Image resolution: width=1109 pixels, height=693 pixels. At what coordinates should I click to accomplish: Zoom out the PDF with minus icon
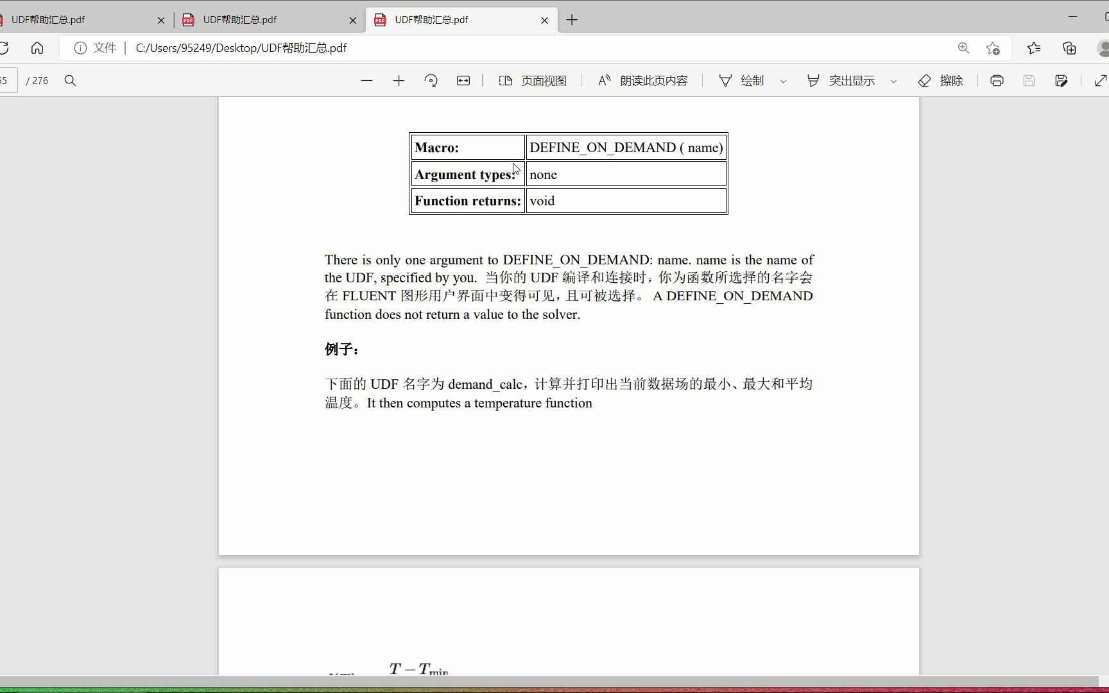click(366, 81)
